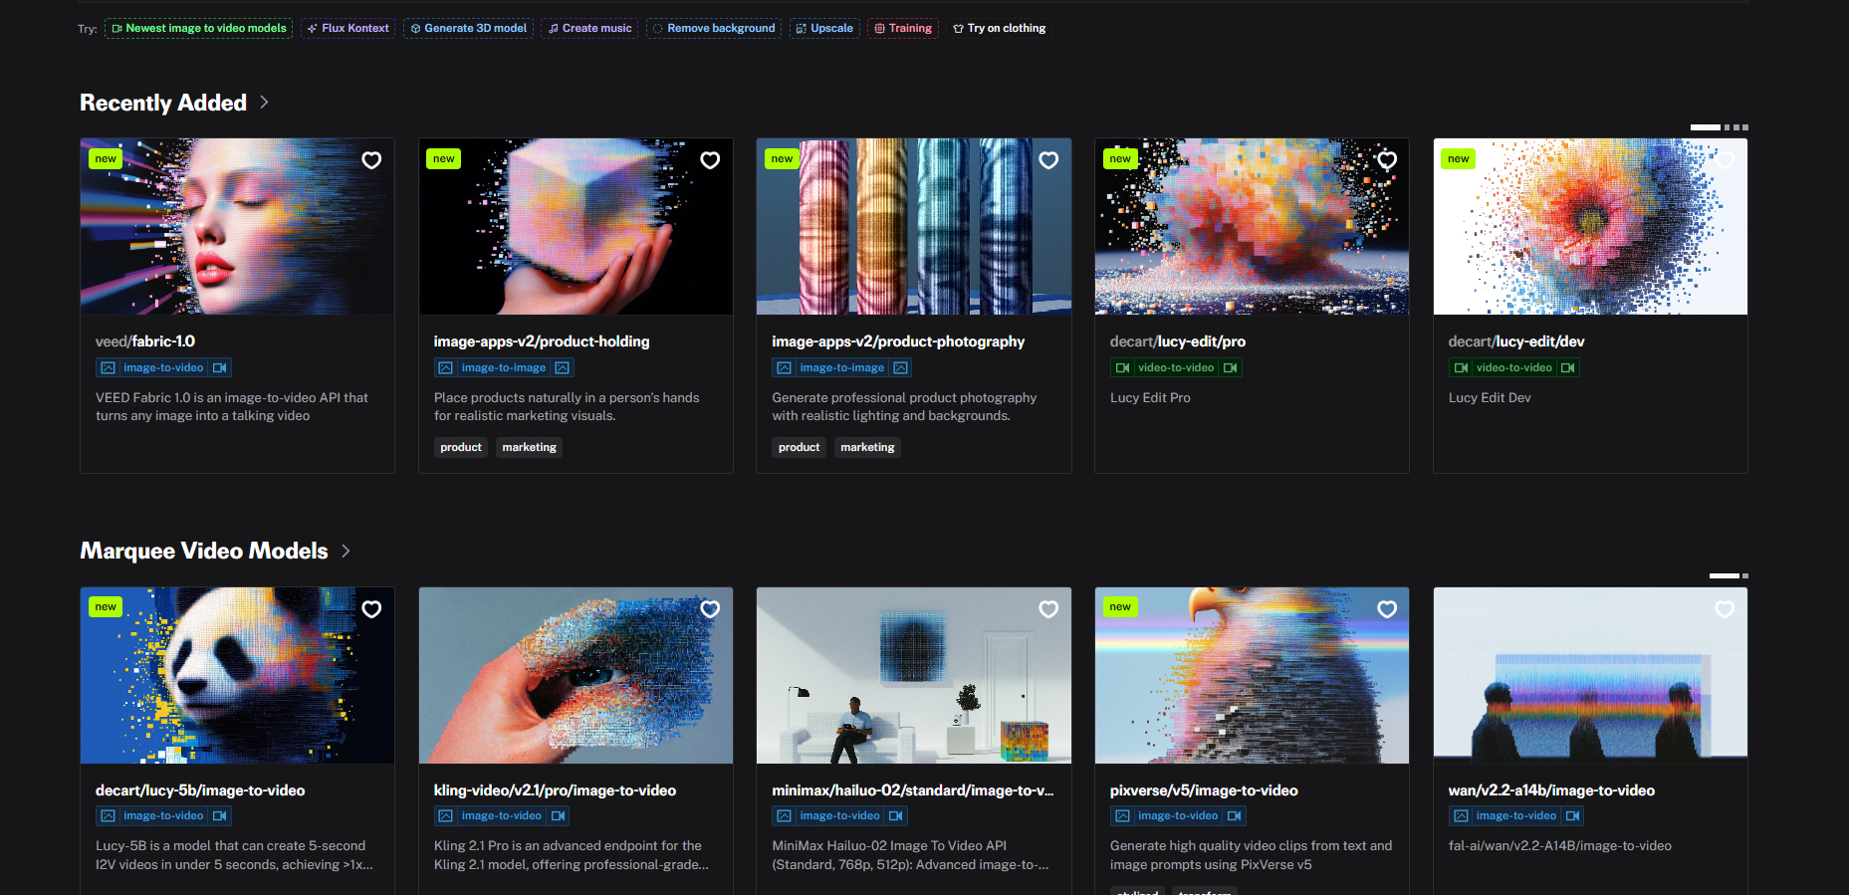Expand Marquee Video Models chevron arrow

(346, 552)
